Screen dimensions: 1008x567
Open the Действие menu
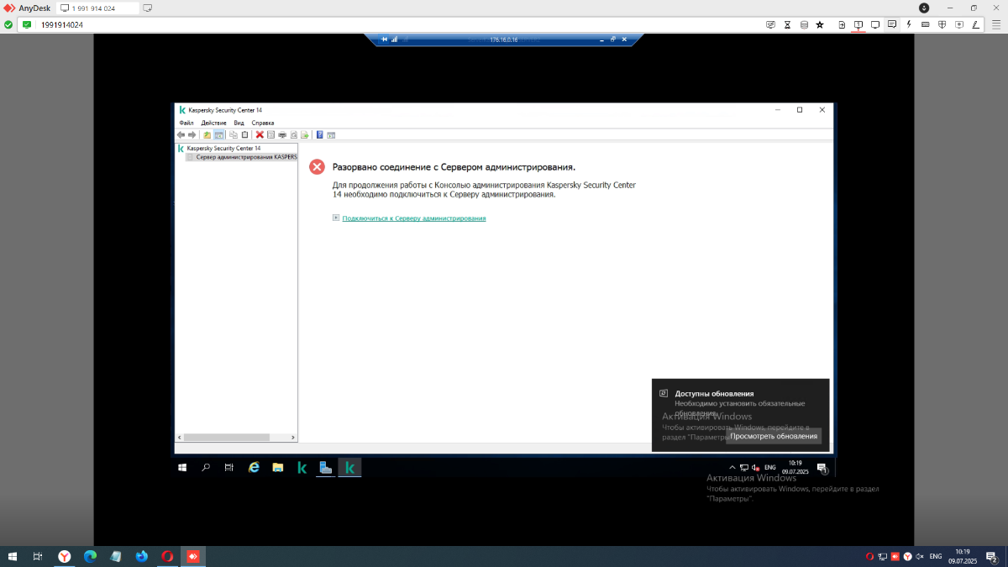pyautogui.click(x=213, y=123)
